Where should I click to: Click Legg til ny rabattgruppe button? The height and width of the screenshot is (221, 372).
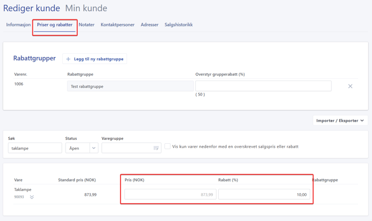(x=94, y=59)
